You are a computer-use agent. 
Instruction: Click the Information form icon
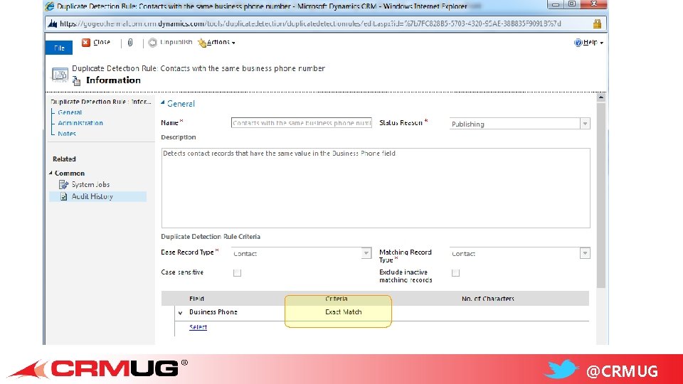(x=77, y=80)
